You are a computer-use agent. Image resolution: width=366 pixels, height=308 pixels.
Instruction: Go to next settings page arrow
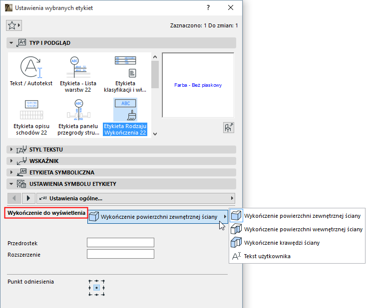[28, 198]
